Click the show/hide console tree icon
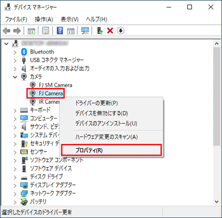This screenshot has height=218, width=222. pos(31,31)
